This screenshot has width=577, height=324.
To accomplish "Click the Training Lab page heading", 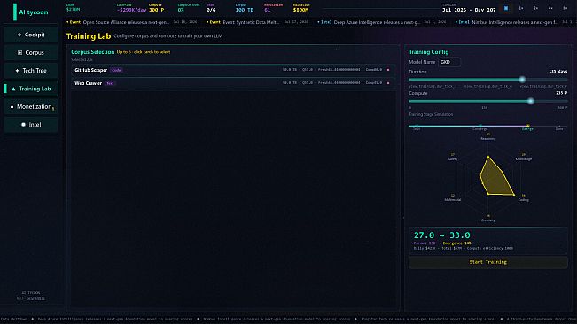I will click(x=89, y=36).
